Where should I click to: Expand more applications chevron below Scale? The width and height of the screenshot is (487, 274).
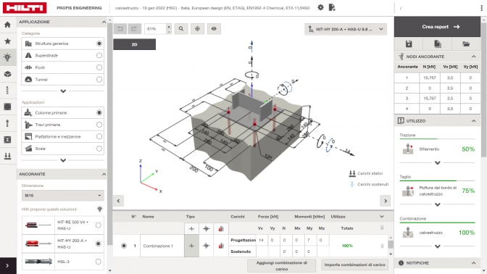[x=63, y=160]
